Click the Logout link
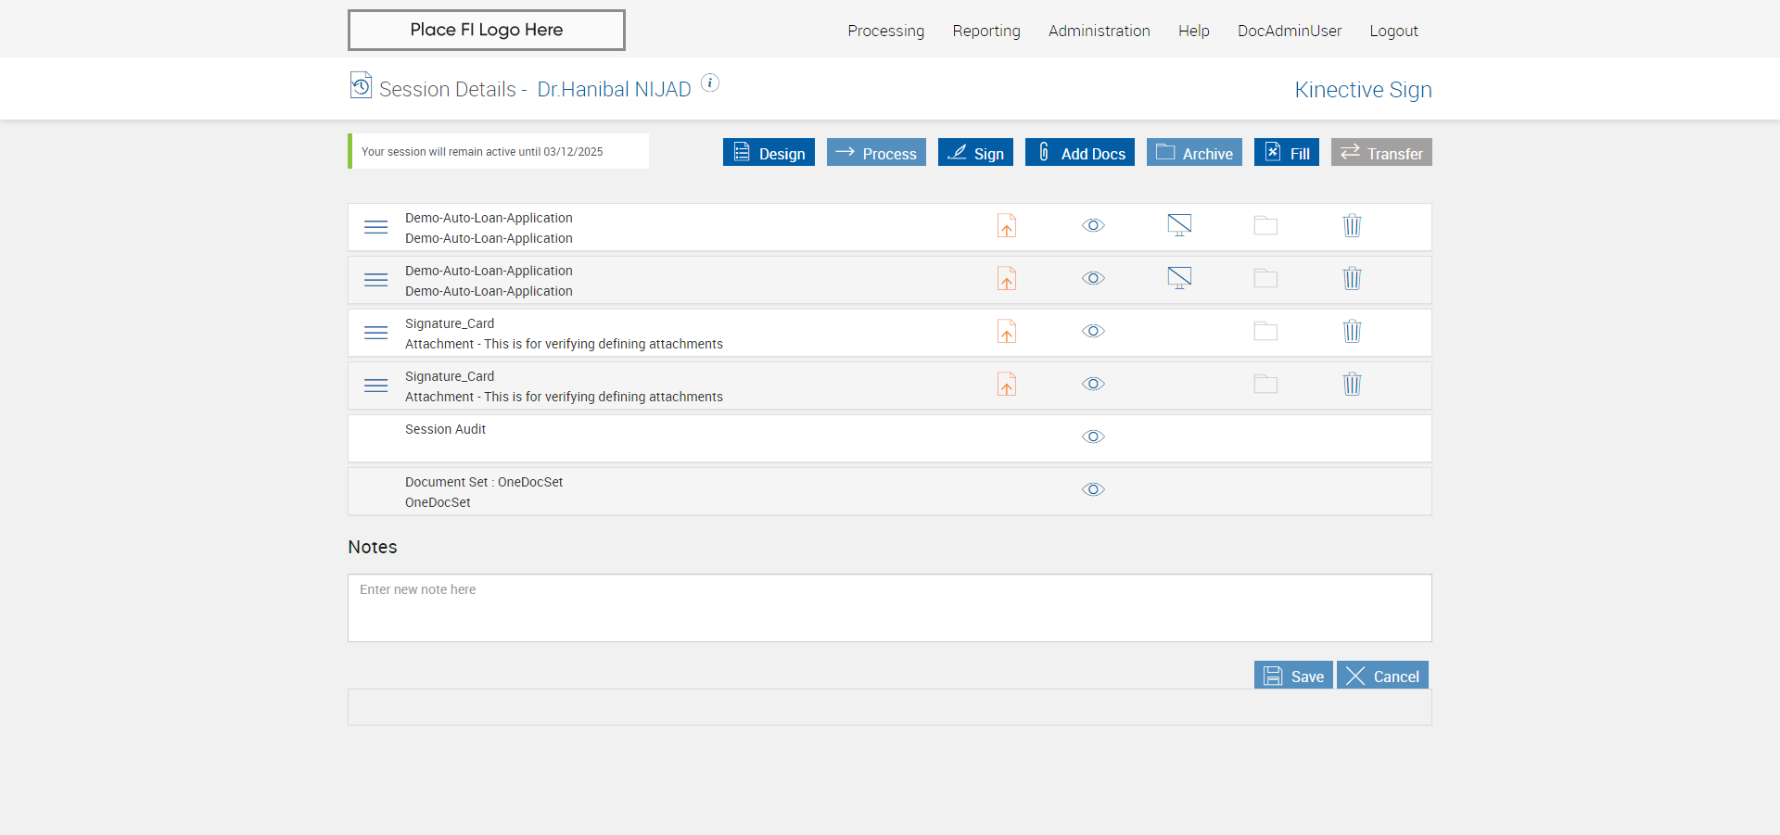The height and width of the screenshot is (835, 1780). pyautogui.click(x=1393, y=31)
